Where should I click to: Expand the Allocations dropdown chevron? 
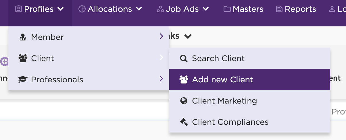(139, 9)
